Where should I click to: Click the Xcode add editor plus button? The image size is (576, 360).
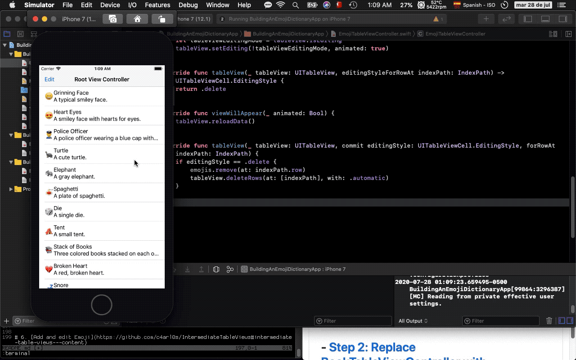click(x=486, y=19)
